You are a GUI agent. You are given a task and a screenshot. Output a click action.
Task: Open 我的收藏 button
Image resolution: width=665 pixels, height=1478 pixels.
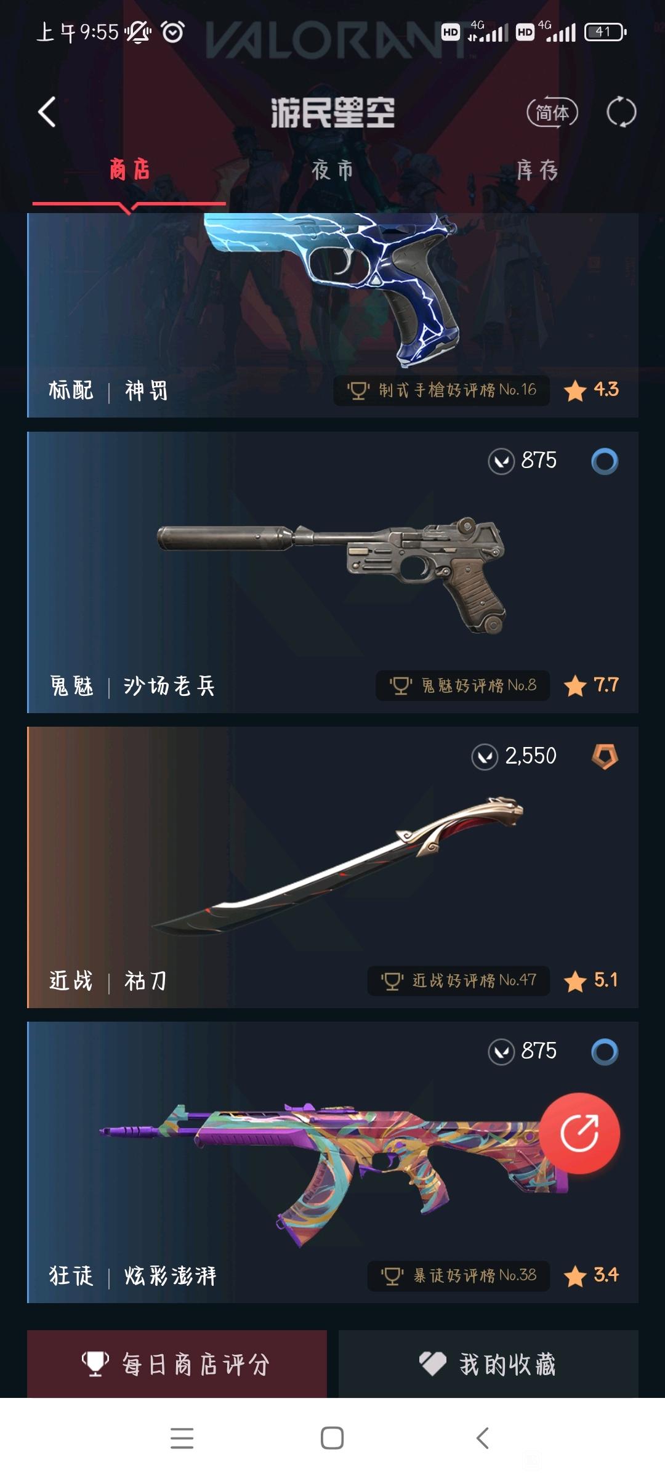pos(488,1363)
